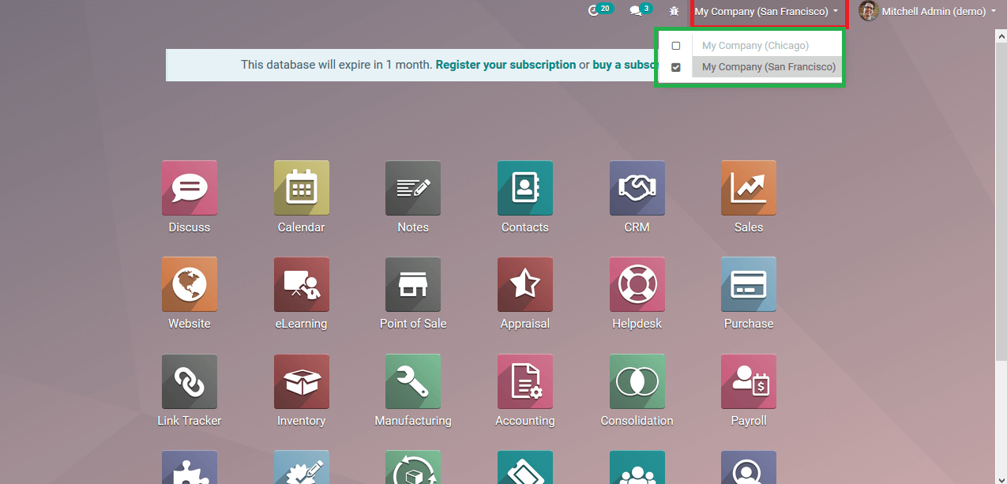Click Mitchell Admin avatar picture
This screenshot has height=484, width=1007.
pyautogui.click(x=869, y=11)
